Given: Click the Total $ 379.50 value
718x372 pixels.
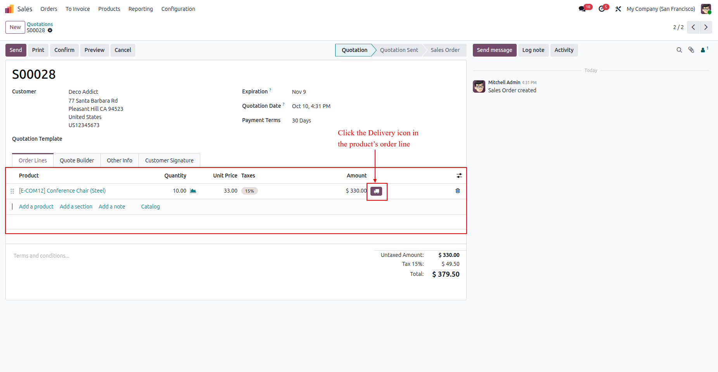Looking at the screenshot, I should click(446, 274).
